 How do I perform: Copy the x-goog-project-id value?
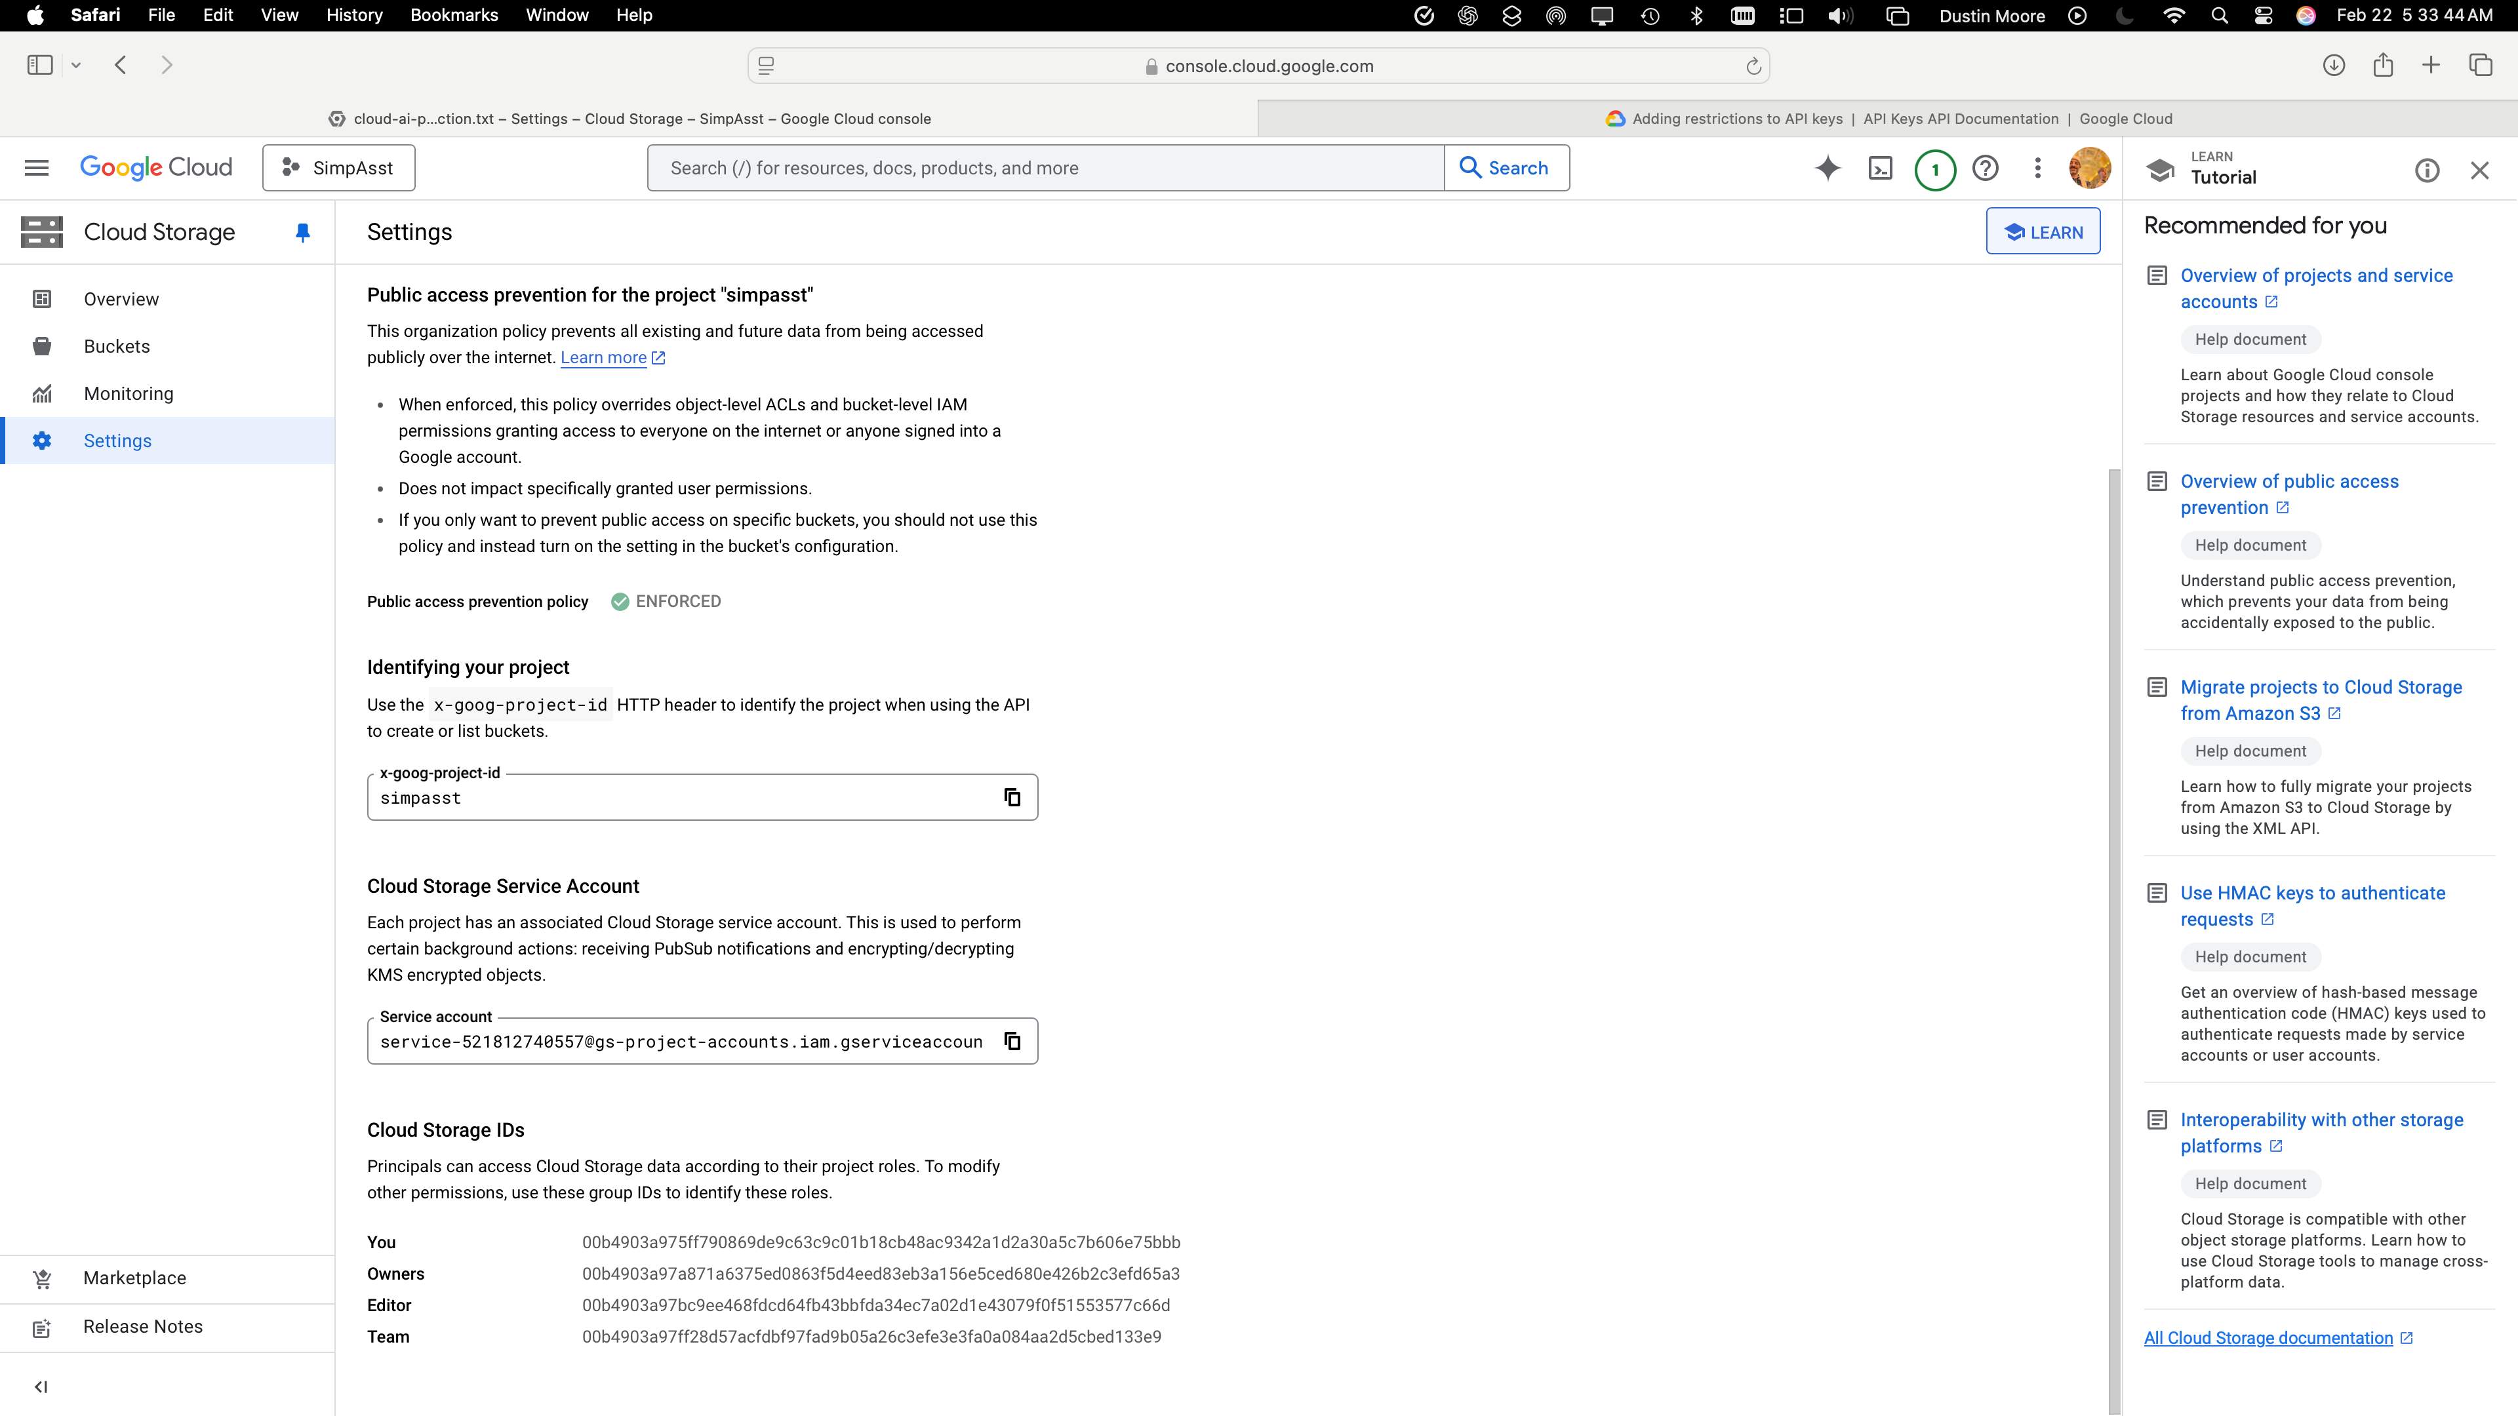[x=1012, y=797]
